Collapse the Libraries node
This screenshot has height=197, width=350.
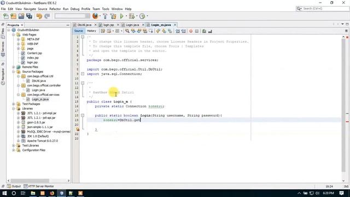click(x=13, y=108)
